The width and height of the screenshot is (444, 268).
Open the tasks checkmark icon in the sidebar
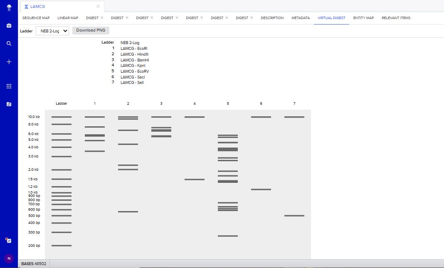(9, 240)
